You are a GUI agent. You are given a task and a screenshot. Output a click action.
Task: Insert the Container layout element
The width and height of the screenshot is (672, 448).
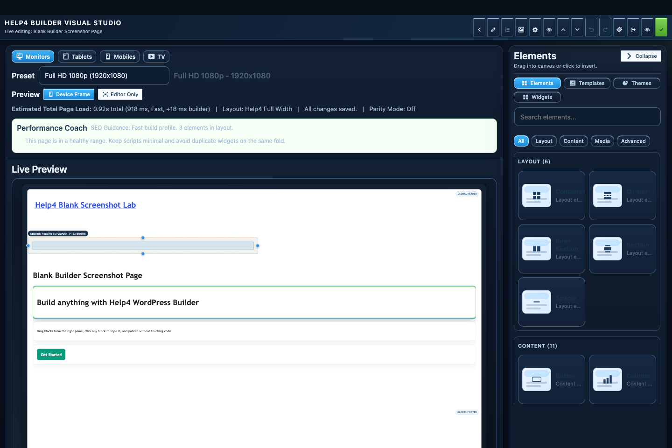pos(552,196)
